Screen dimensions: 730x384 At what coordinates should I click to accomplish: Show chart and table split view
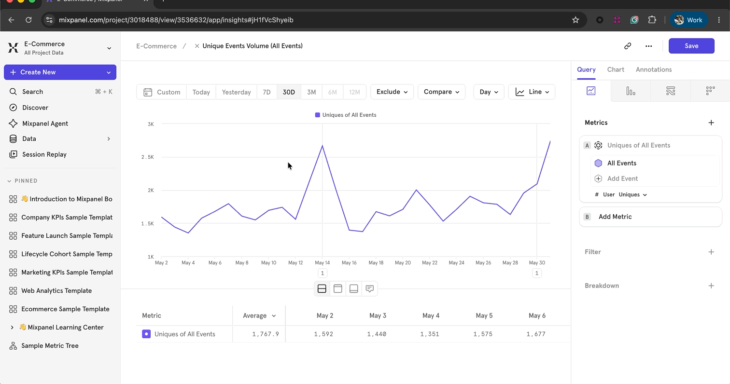[x=322, y=288]
